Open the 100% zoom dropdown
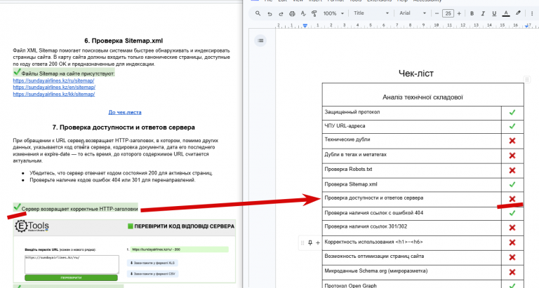The image size is (539, 288). 333,13
